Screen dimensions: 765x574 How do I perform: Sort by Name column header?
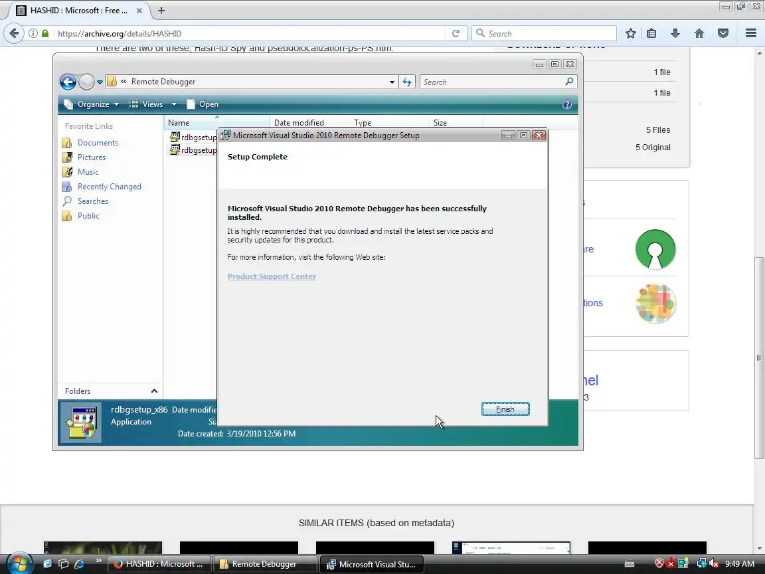click(216, 122)
